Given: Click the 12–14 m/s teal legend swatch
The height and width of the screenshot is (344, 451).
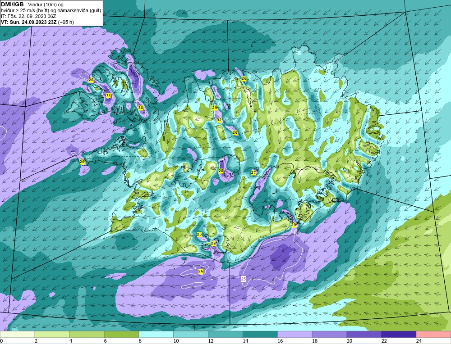Looking at the screenshot, I should click(x=225, y=335).
